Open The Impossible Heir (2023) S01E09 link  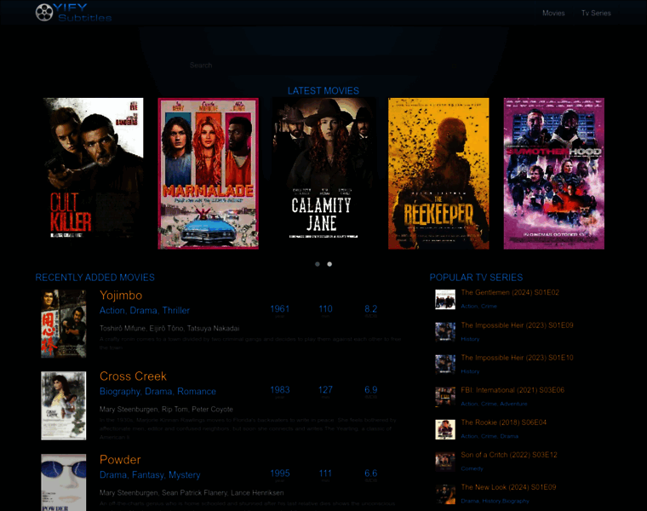coord(517,325)
